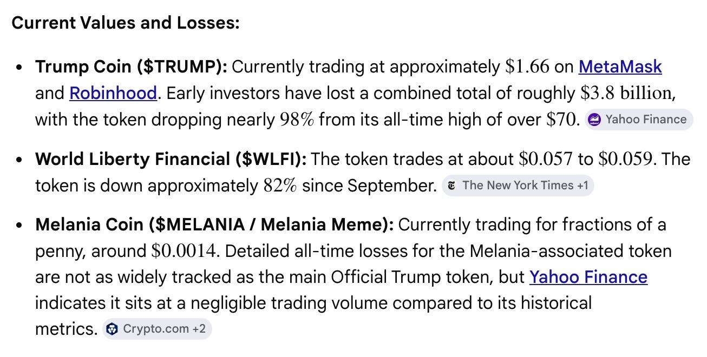Follow the underlined Yahoo Finance link in the Melania paragraph
This screenshot has width=707, height=357.
coord(588,277)
